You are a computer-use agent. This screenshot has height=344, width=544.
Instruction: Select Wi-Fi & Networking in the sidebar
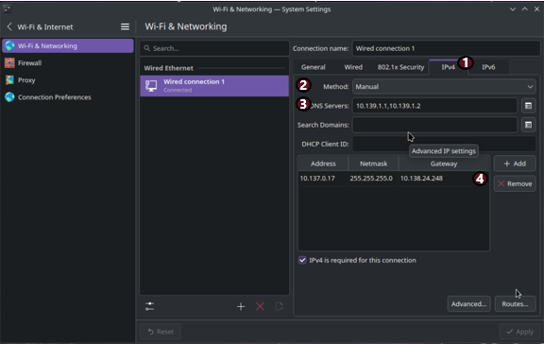tap(68, 45)
